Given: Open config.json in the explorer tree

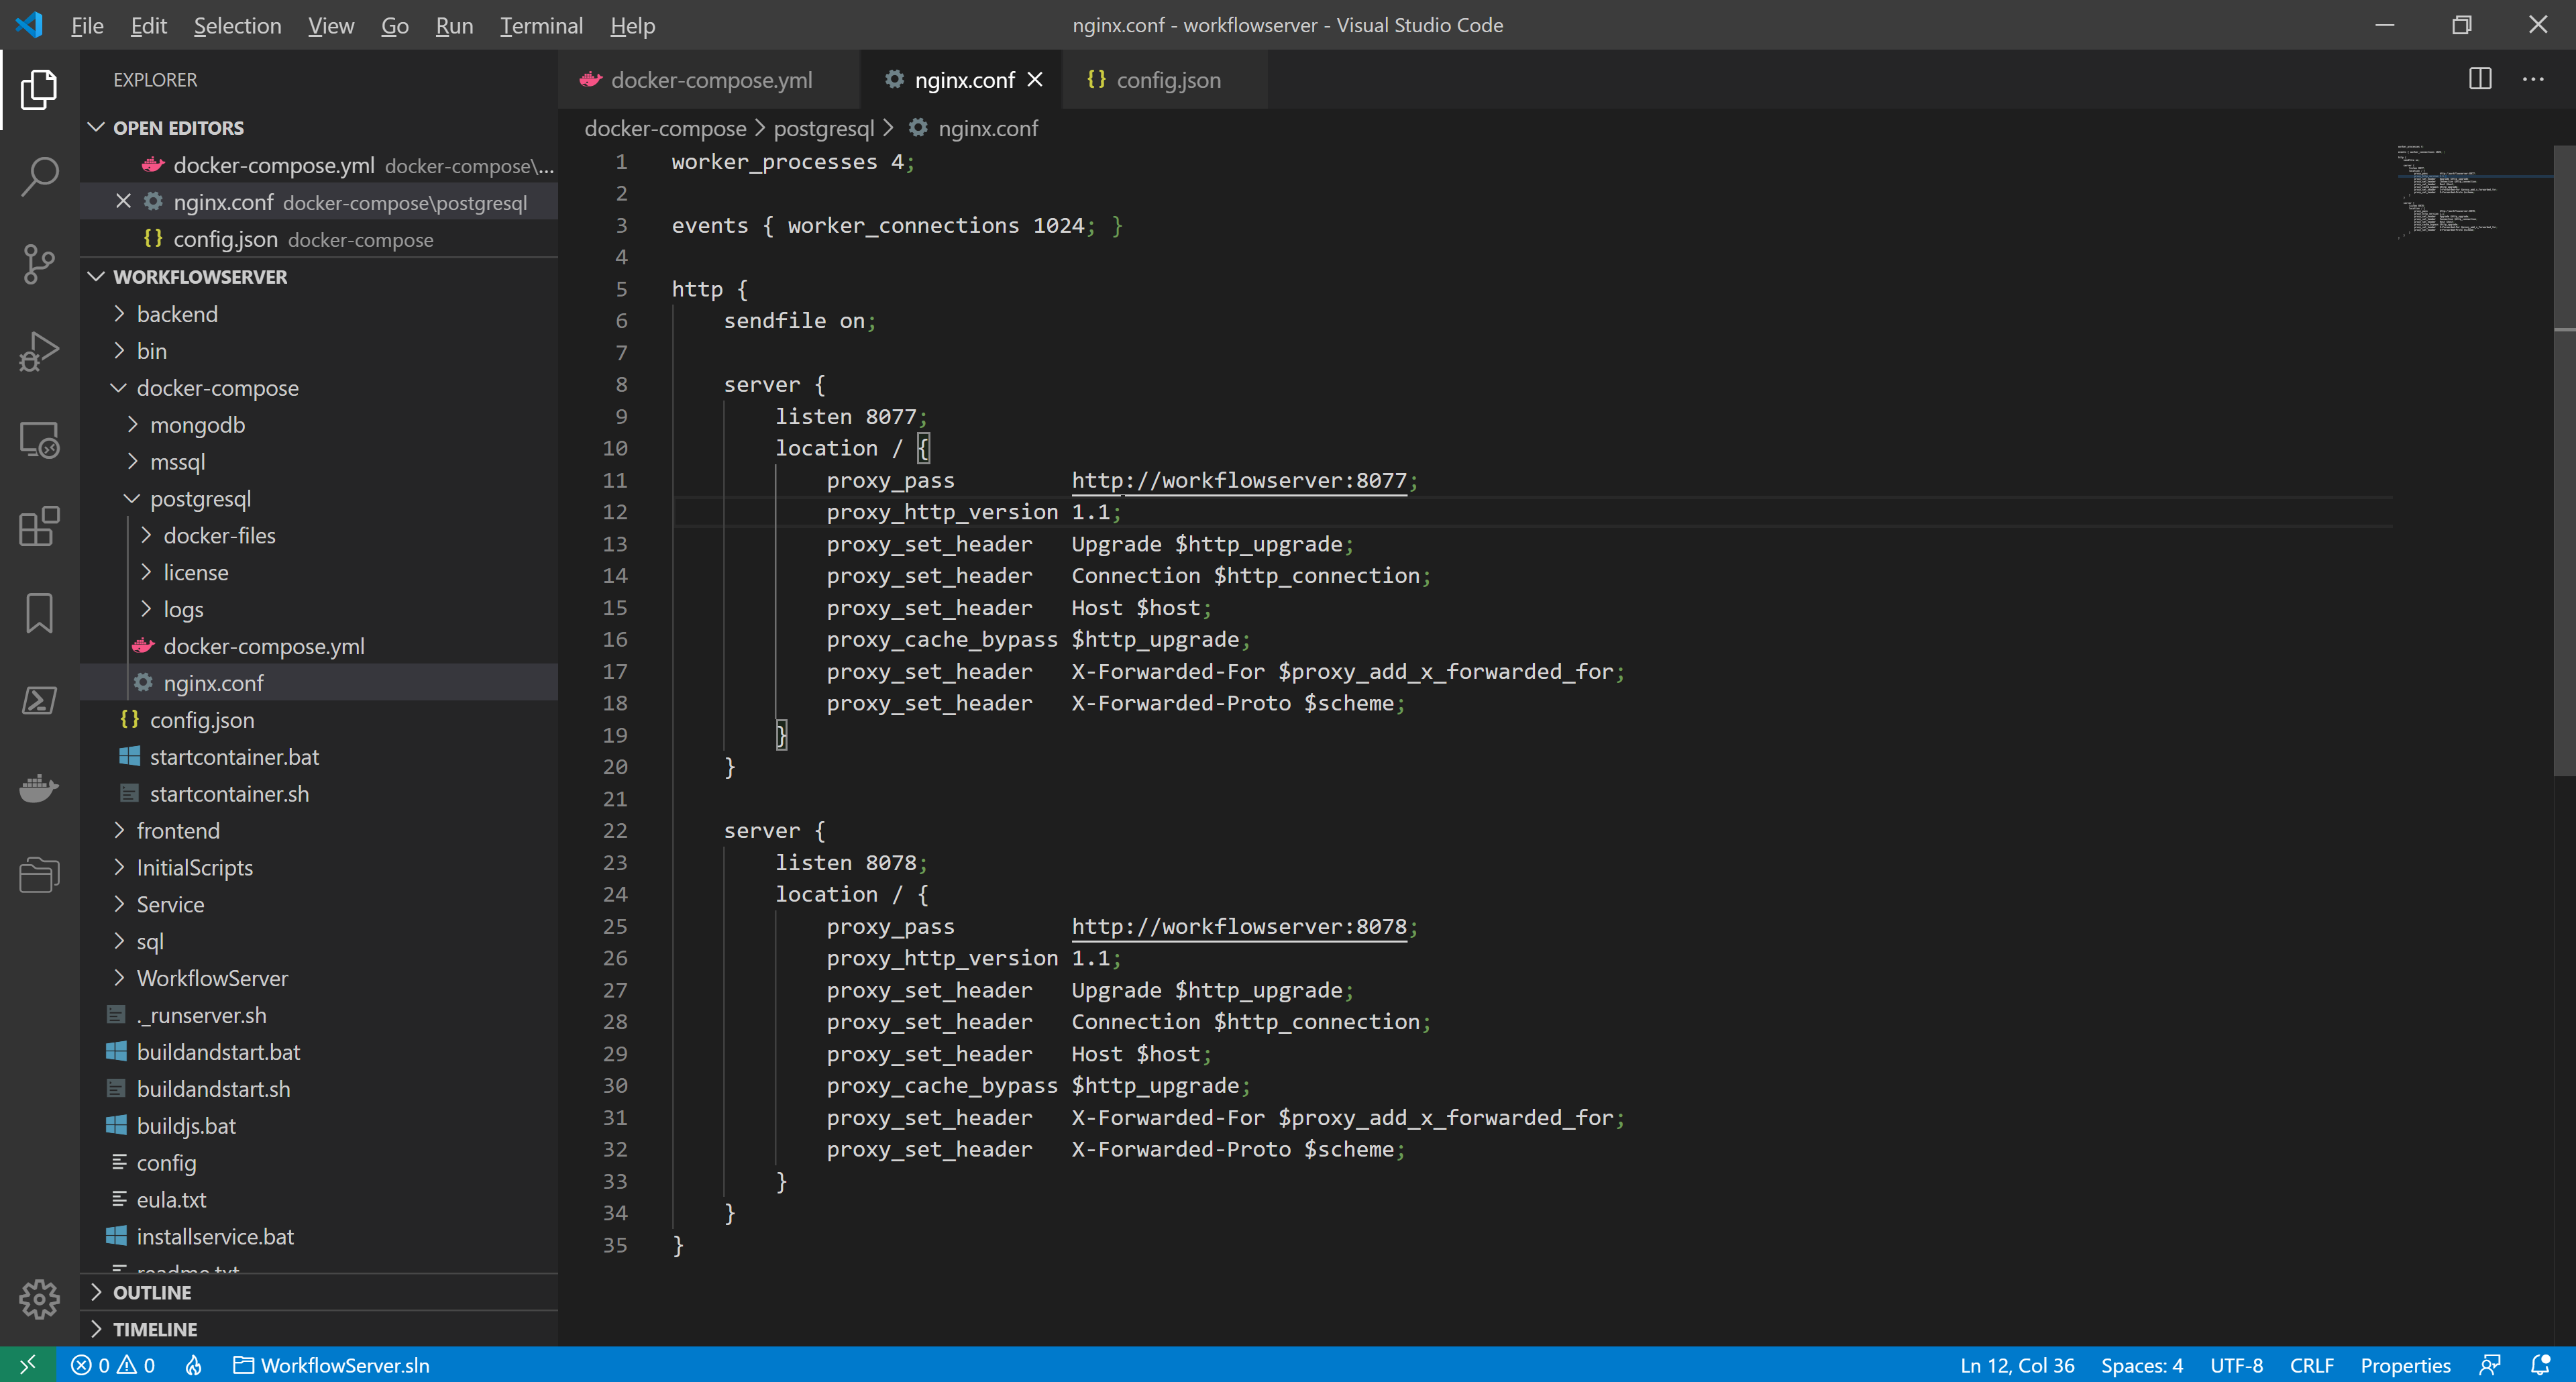Looking at the screenshot, I should [202, 720].
